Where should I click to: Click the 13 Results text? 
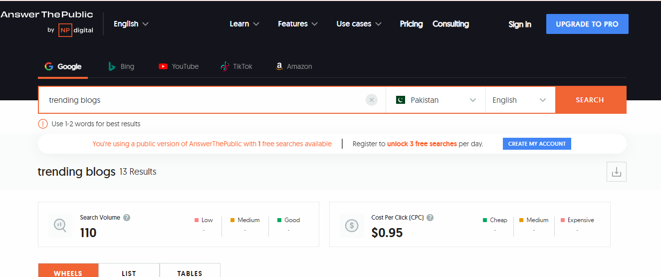pyautogui.click(x=138, y=172)
